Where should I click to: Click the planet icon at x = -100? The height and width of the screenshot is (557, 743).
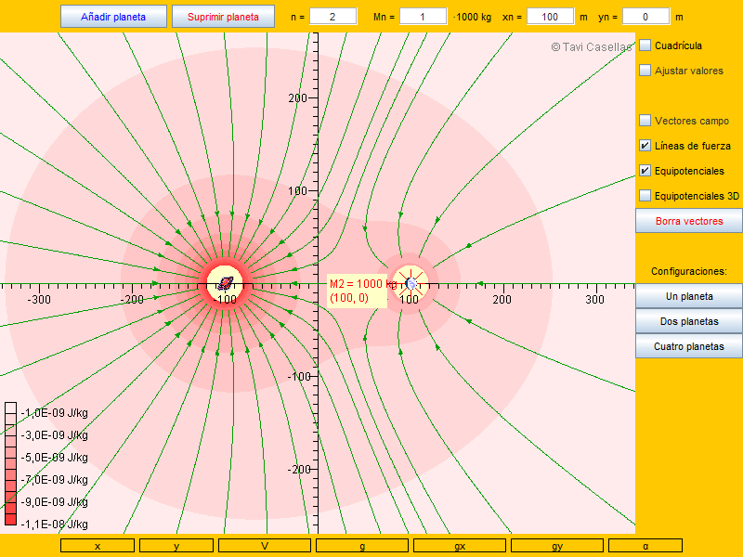(225, 283)
